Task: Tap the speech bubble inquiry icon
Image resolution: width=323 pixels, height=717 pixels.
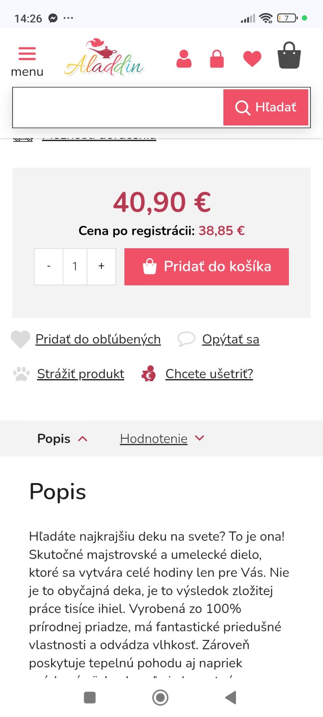Action: click(x=186, y=339)
